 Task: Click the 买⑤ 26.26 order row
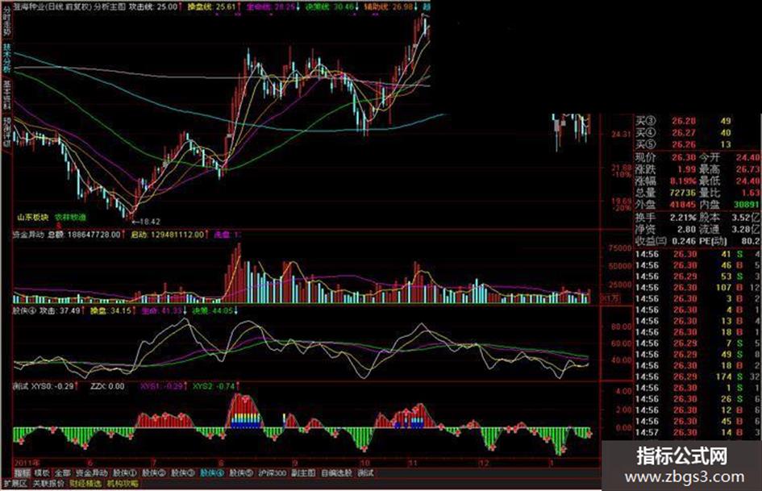(x=683, y=144)
